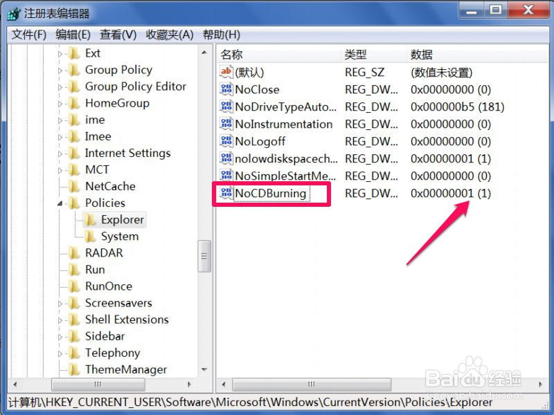Expand the MCT tree node

[x=60, y=170]
